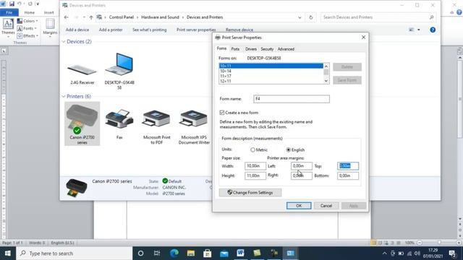Image resolution: width=463 pixels, height=260 pixels.
Task: Open view options dropdown arrow
Action: (x=419, y=30)
